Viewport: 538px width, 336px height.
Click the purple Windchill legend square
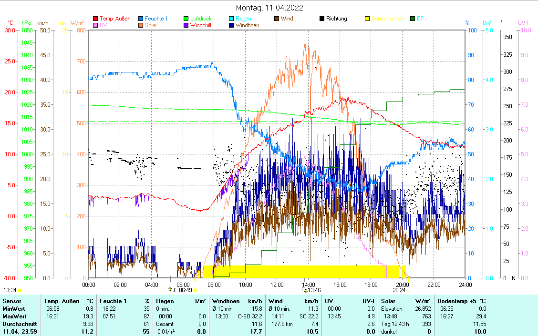coord(186,25)
